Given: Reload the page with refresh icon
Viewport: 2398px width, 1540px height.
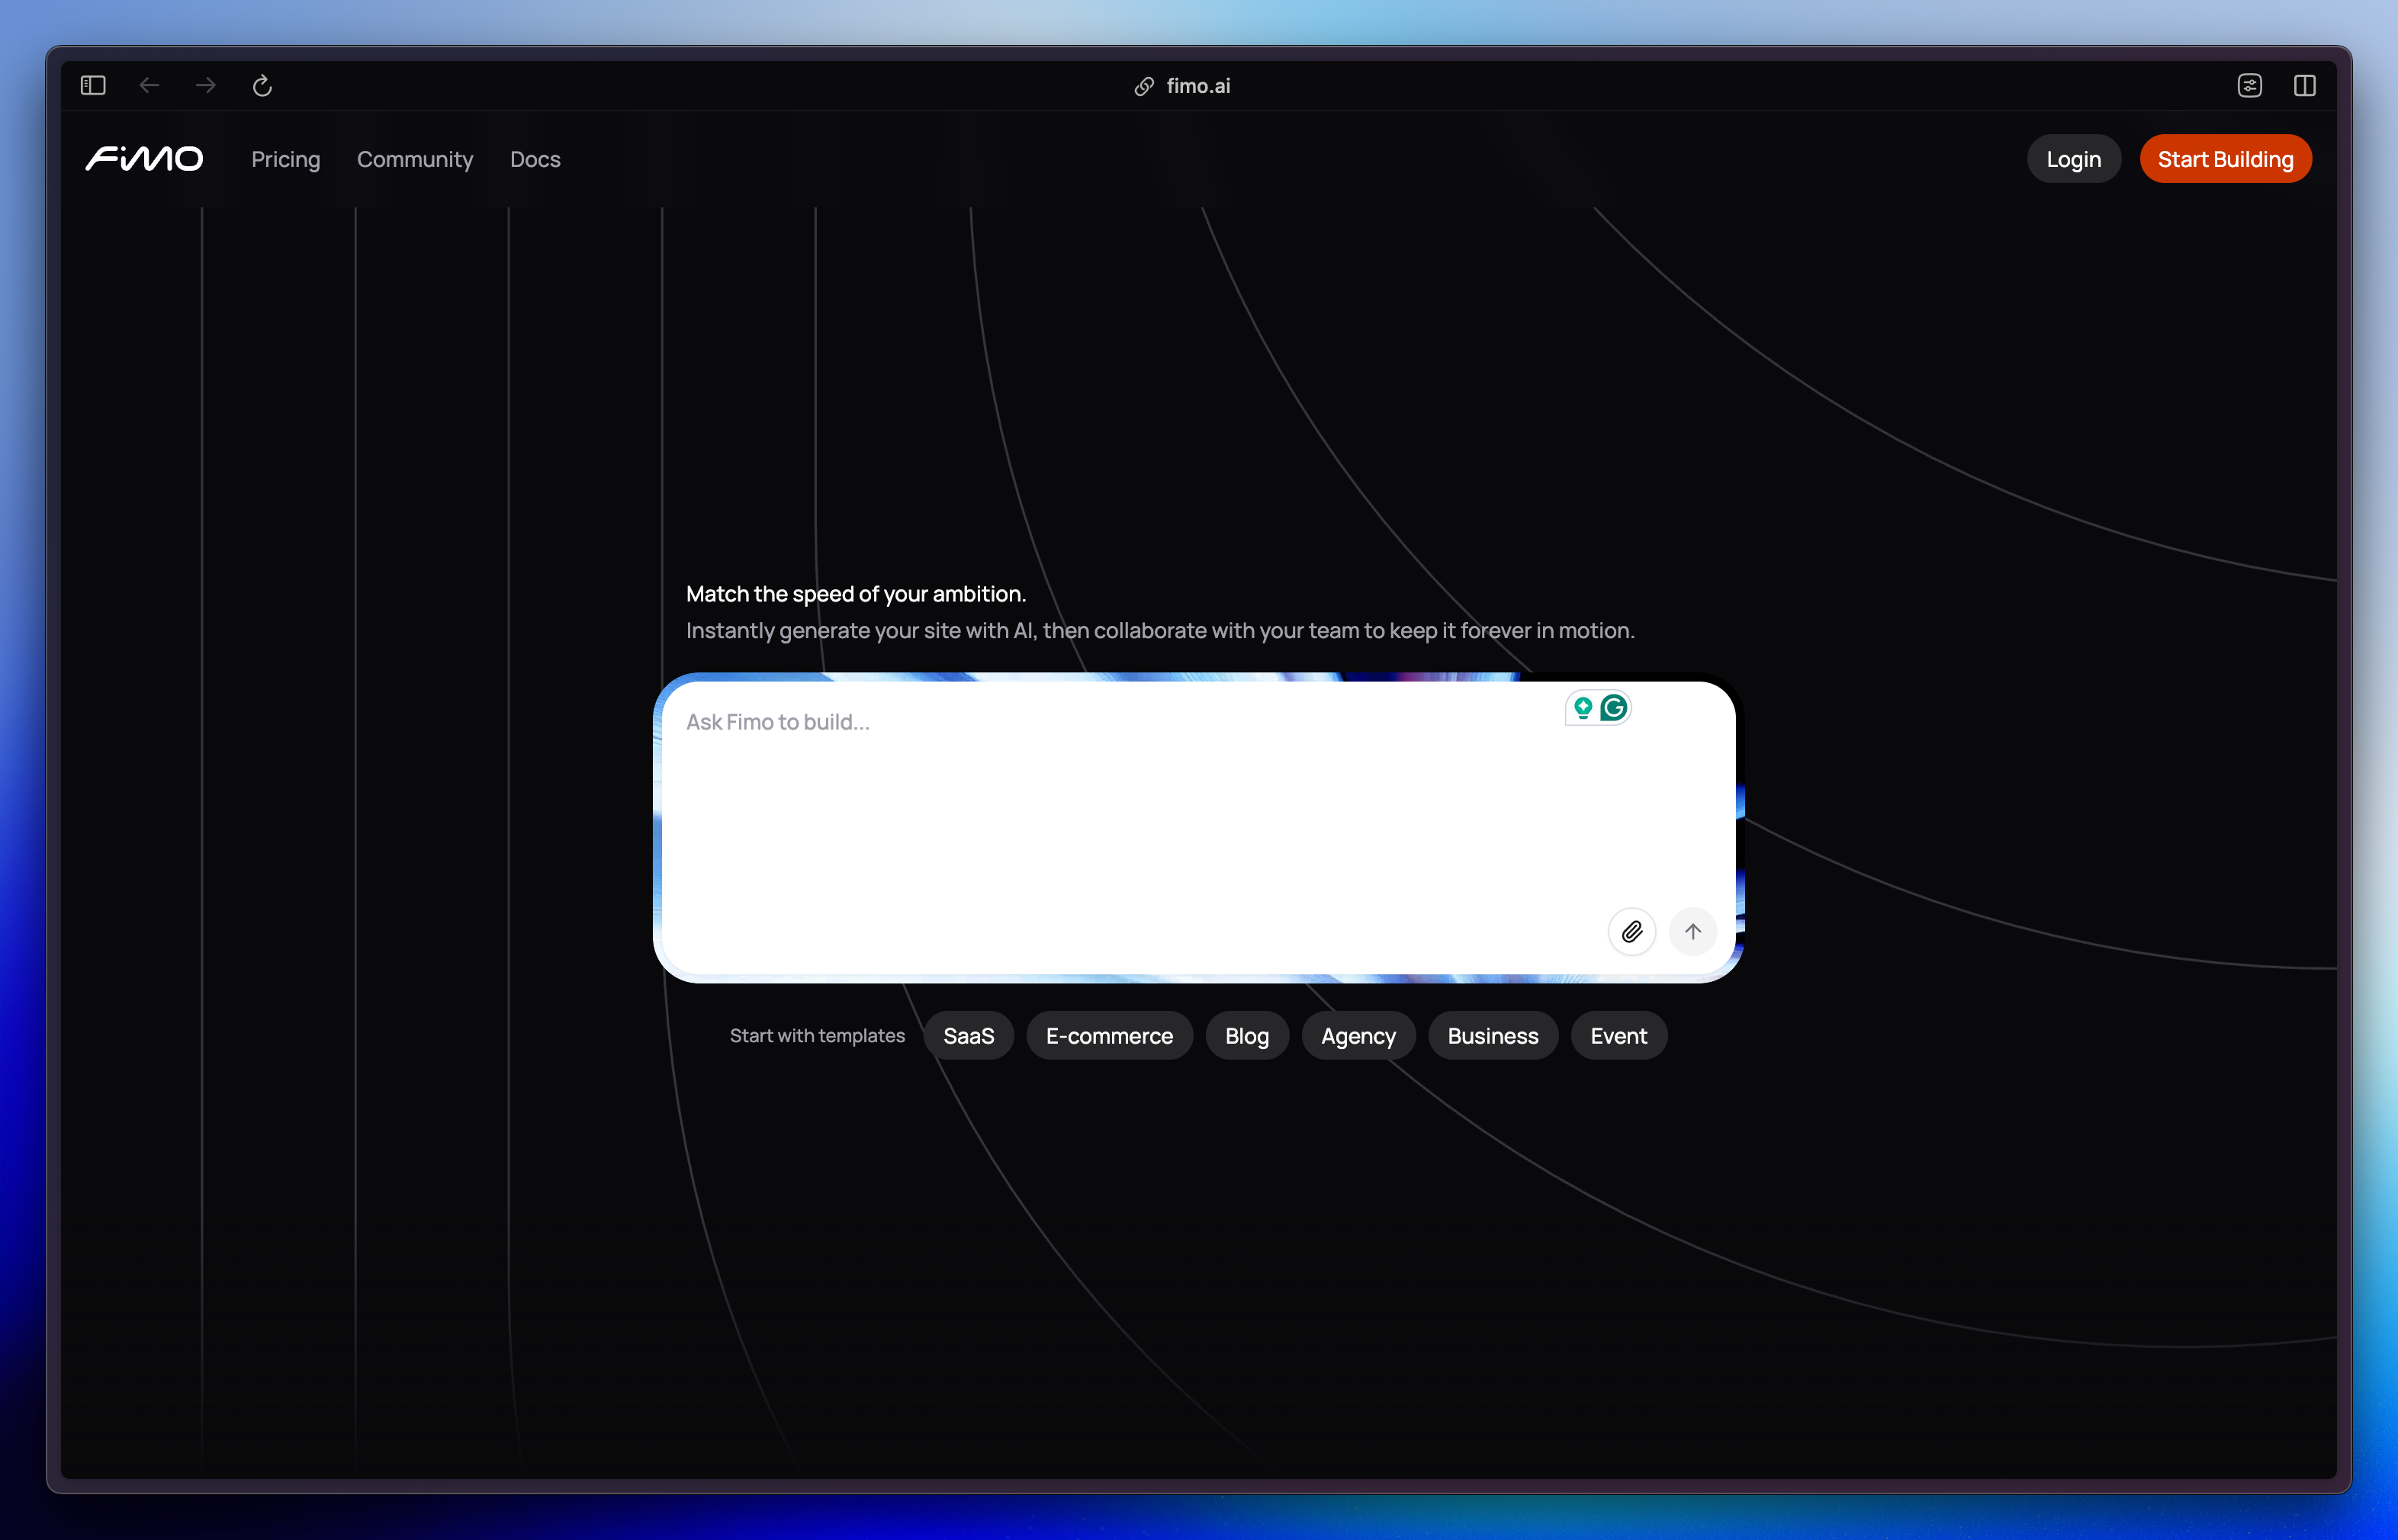Looking at the screenshot, I should [262, 86].
